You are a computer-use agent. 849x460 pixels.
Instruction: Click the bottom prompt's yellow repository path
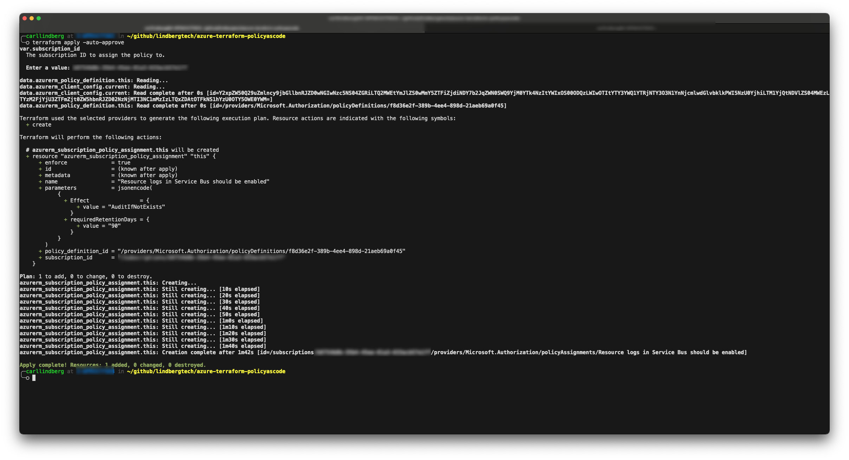click(x=206, y=371)
